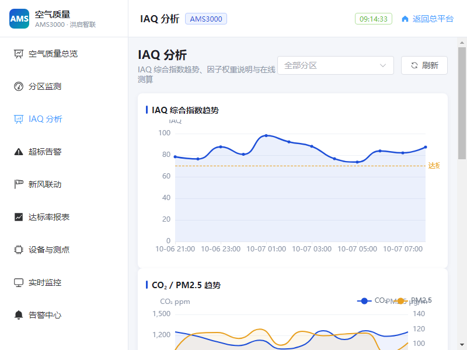Viewport: 467px width, 350px height.
Task: Click the IAQ 综合指数趋势 card title
Action: click(185, 110)
